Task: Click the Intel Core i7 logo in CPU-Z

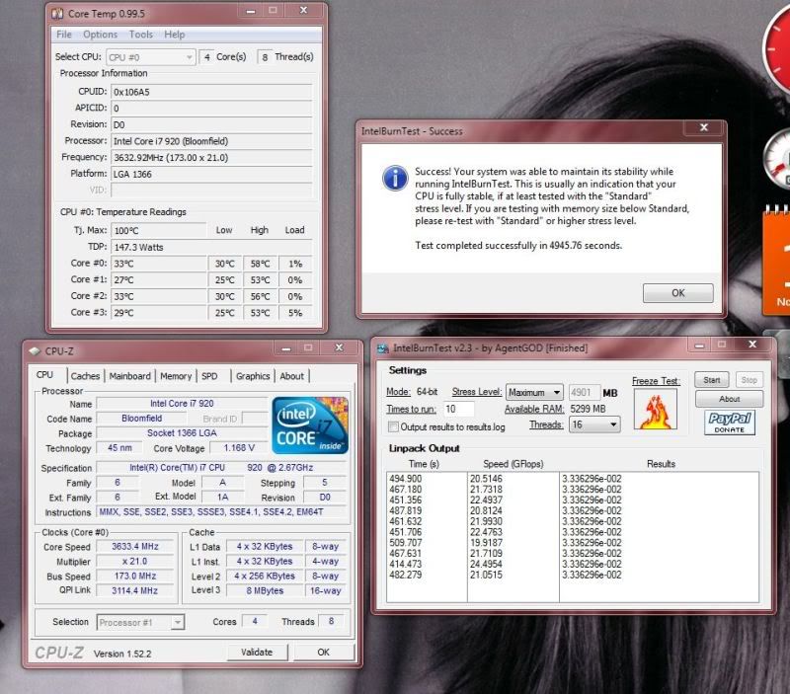Action: 310,425
